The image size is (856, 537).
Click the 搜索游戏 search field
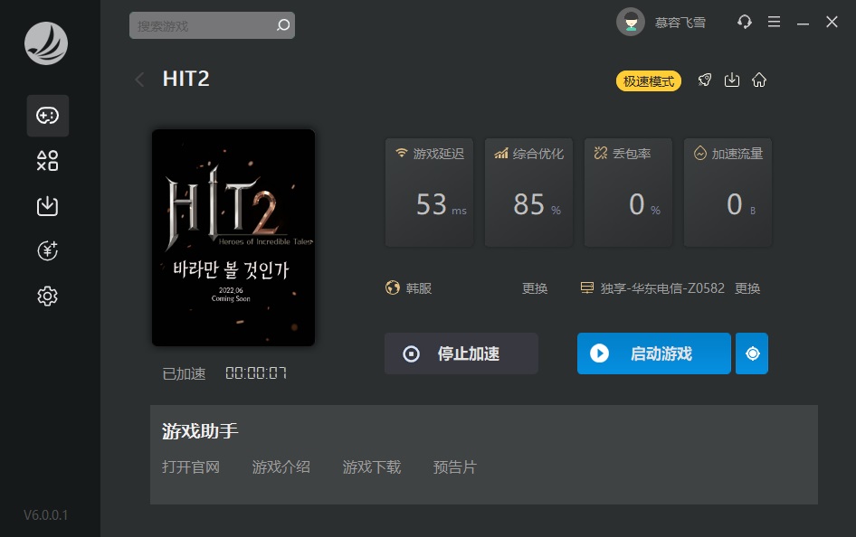[202, 26]
